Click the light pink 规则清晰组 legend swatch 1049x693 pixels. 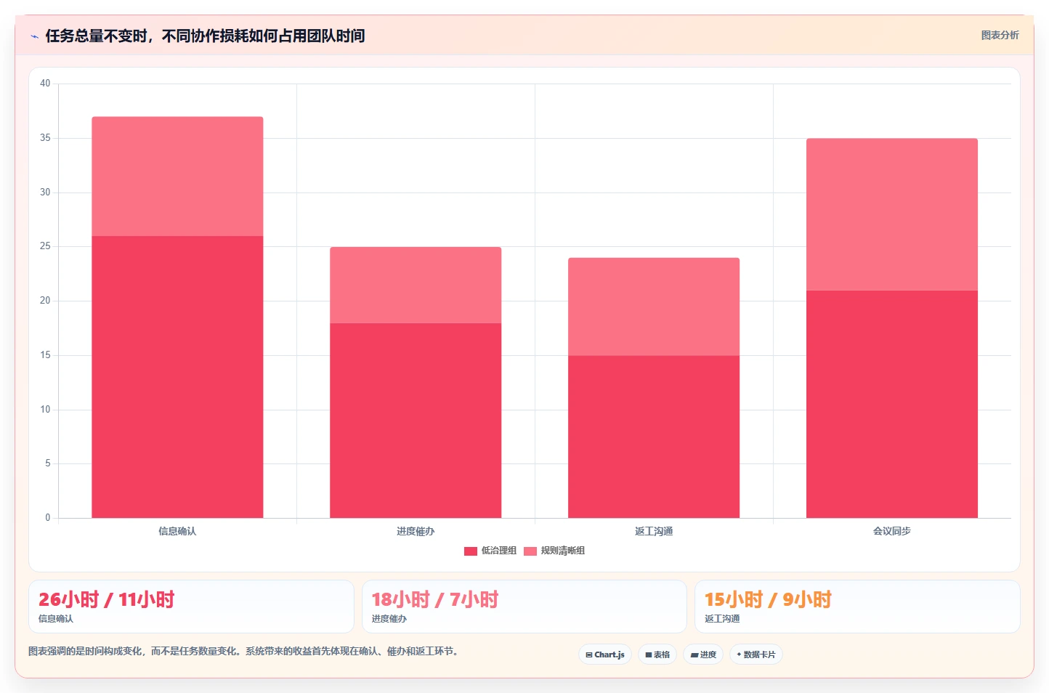[x=530, y=551]
